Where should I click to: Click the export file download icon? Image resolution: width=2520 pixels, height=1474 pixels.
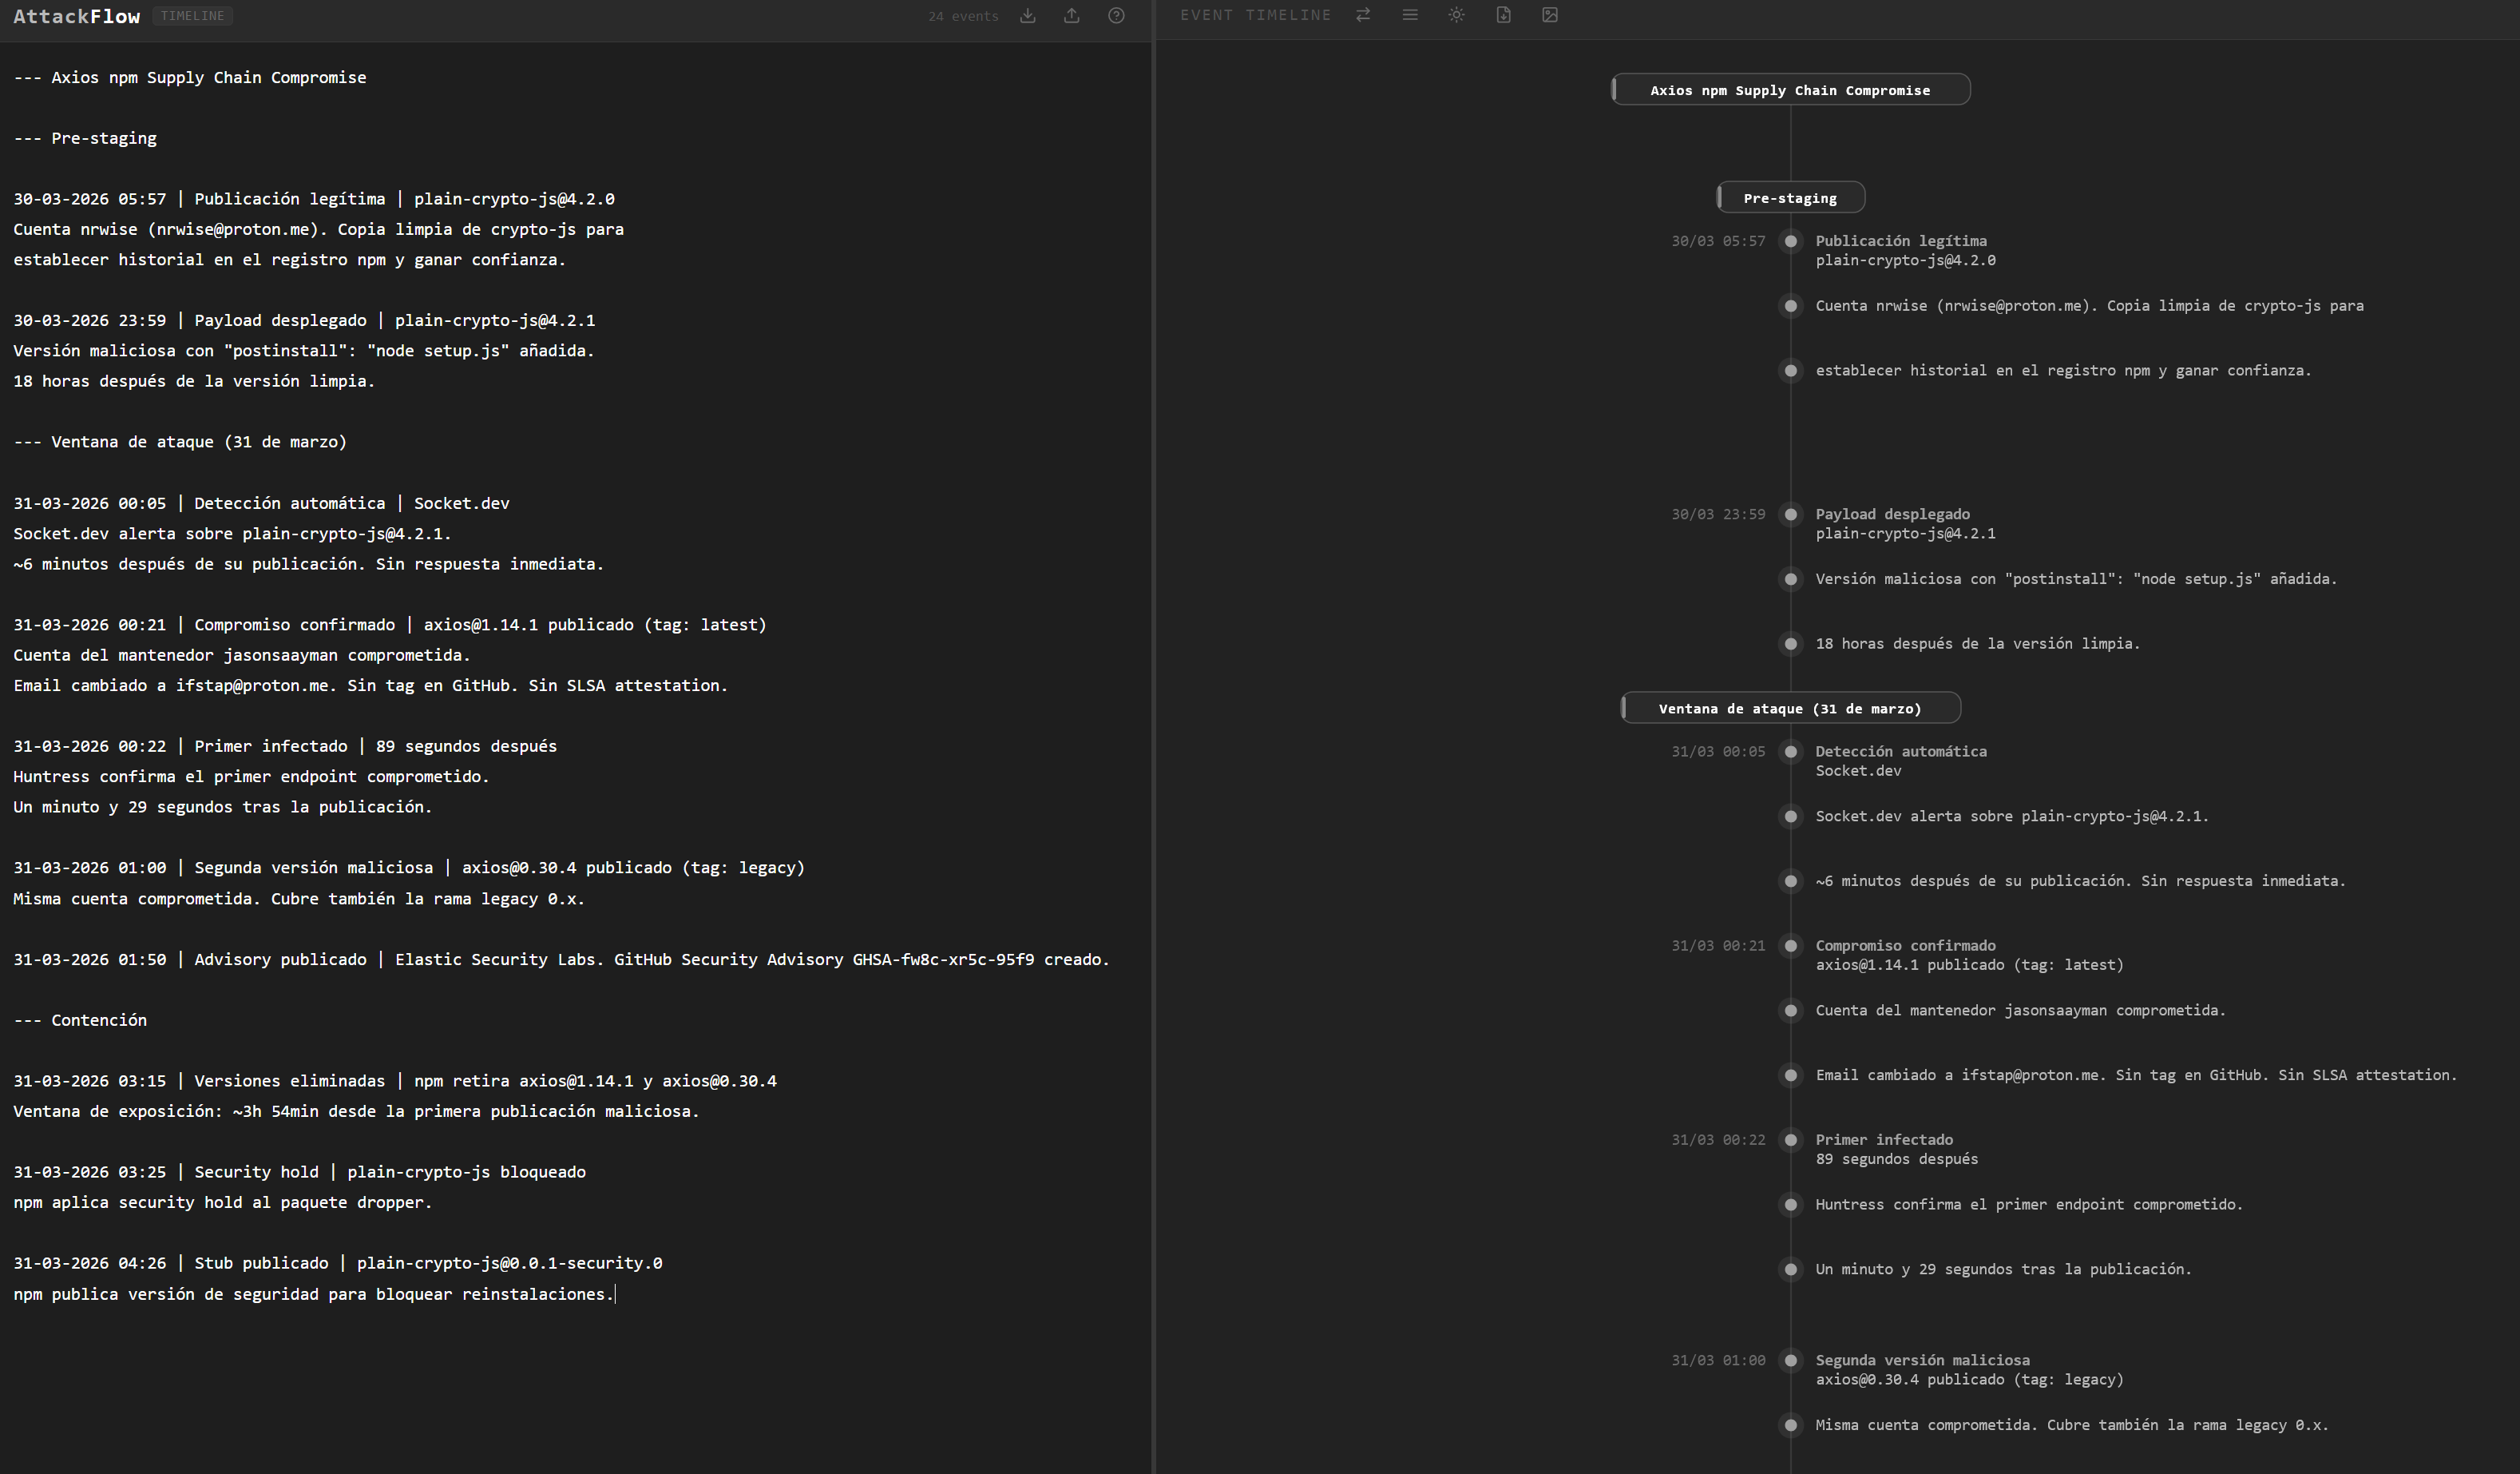click(1503, 15)
